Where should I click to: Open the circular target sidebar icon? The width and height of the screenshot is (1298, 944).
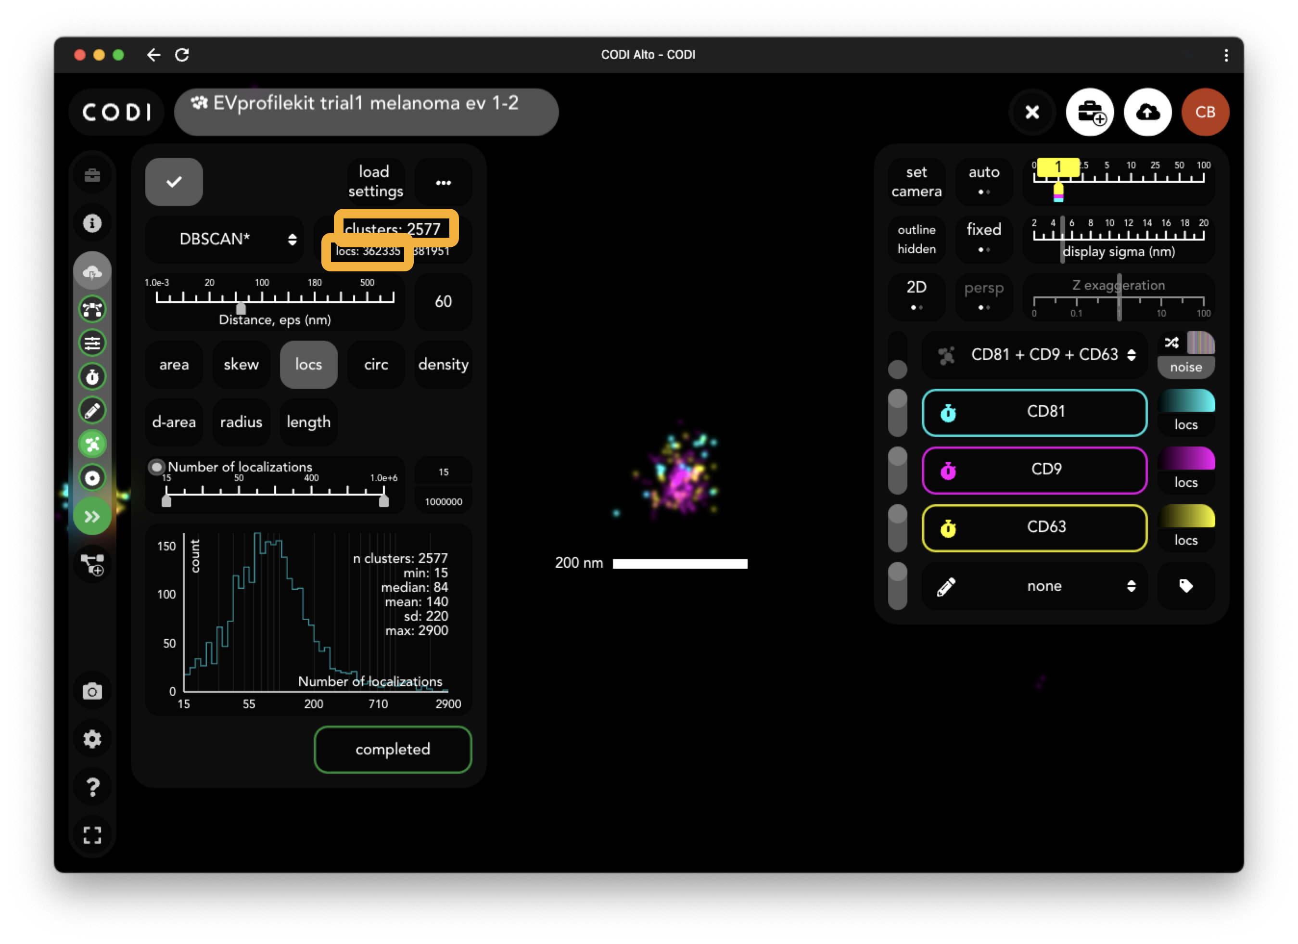[92, 478]
